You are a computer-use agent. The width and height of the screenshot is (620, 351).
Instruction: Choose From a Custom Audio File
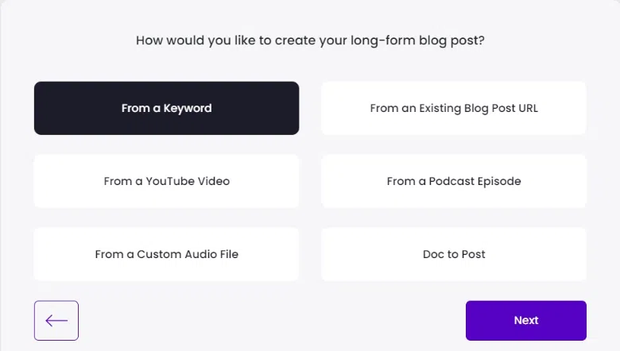coord(166,254)
